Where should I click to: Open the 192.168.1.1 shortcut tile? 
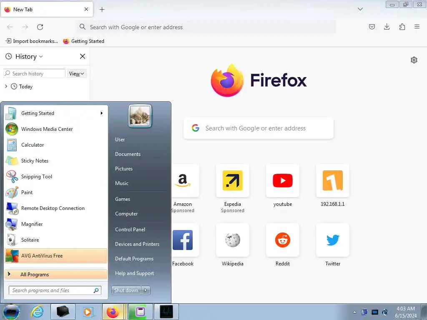[x=332, y=180]
